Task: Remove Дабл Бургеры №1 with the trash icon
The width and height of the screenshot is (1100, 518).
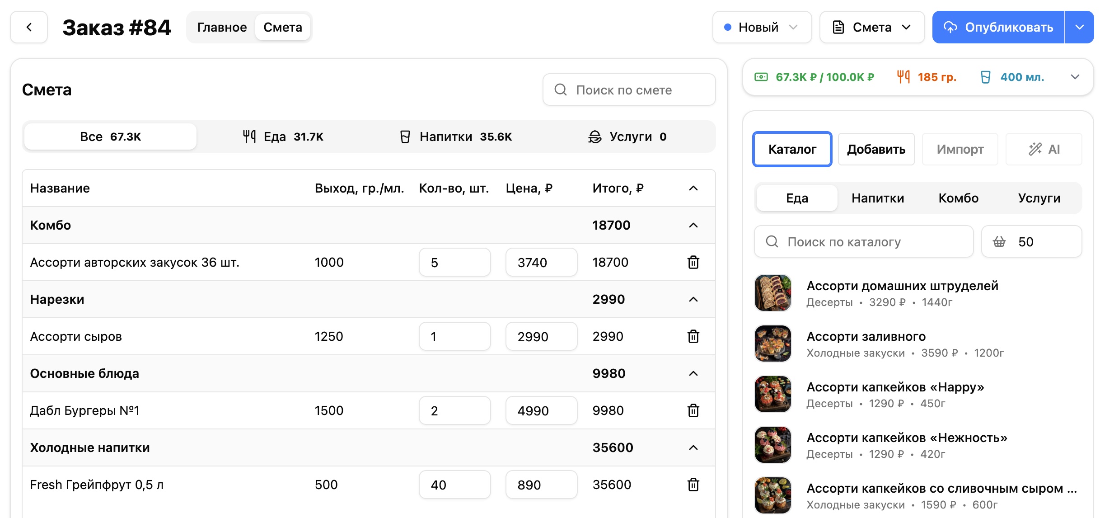Action: tap(693, 410)
